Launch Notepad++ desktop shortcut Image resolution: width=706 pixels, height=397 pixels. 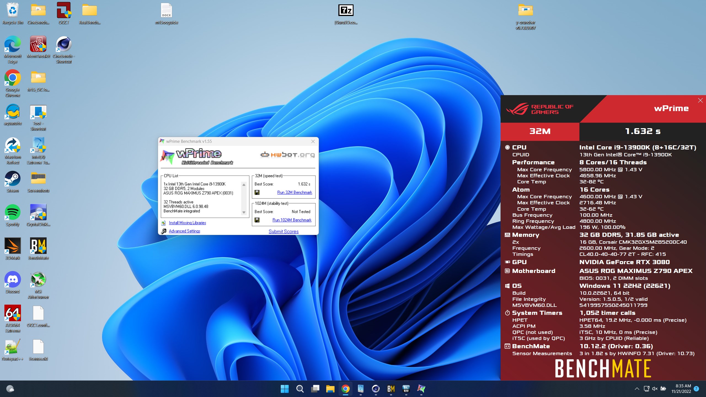tap(13, 350)
